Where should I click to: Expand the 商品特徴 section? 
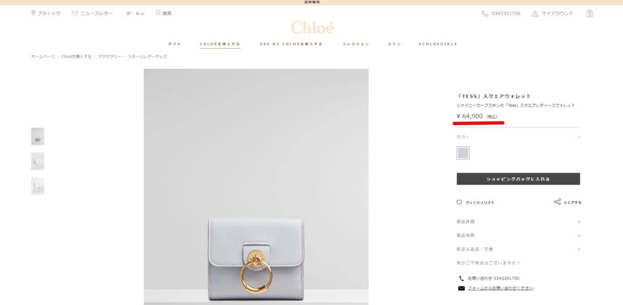click(518, 236)
